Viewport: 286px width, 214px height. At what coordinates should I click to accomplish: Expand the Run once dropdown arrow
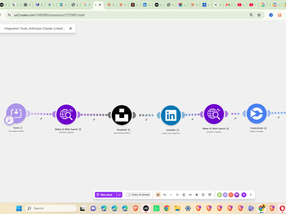point(120,195)
